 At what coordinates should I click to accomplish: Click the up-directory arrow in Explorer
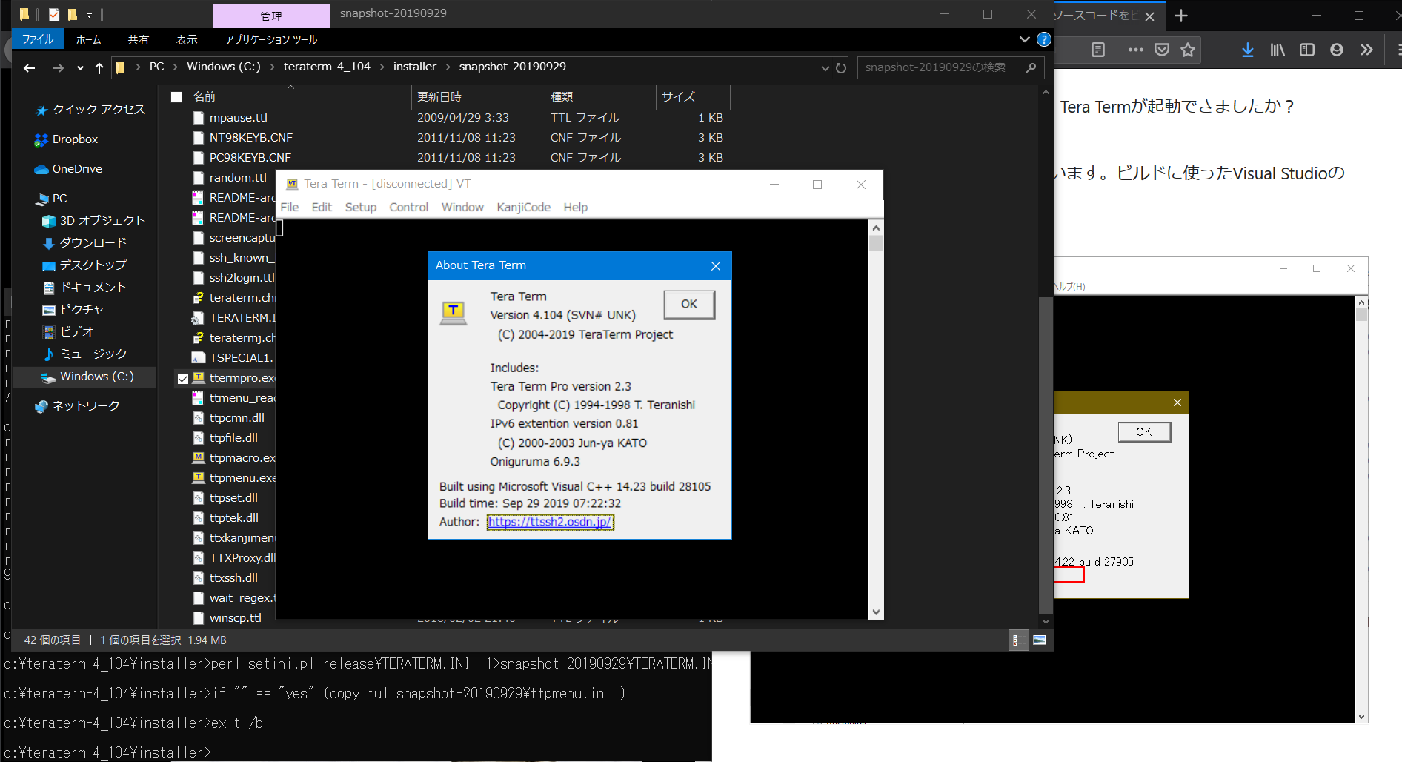pyautogui.click(x=99, y=67)
